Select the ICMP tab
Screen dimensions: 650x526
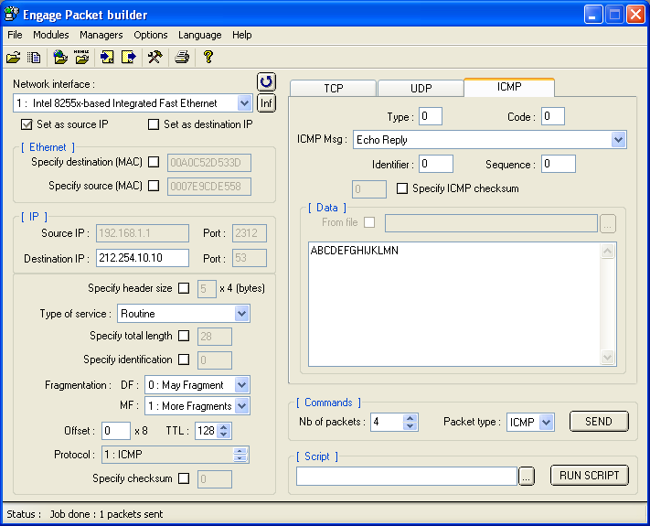(509, 87)
